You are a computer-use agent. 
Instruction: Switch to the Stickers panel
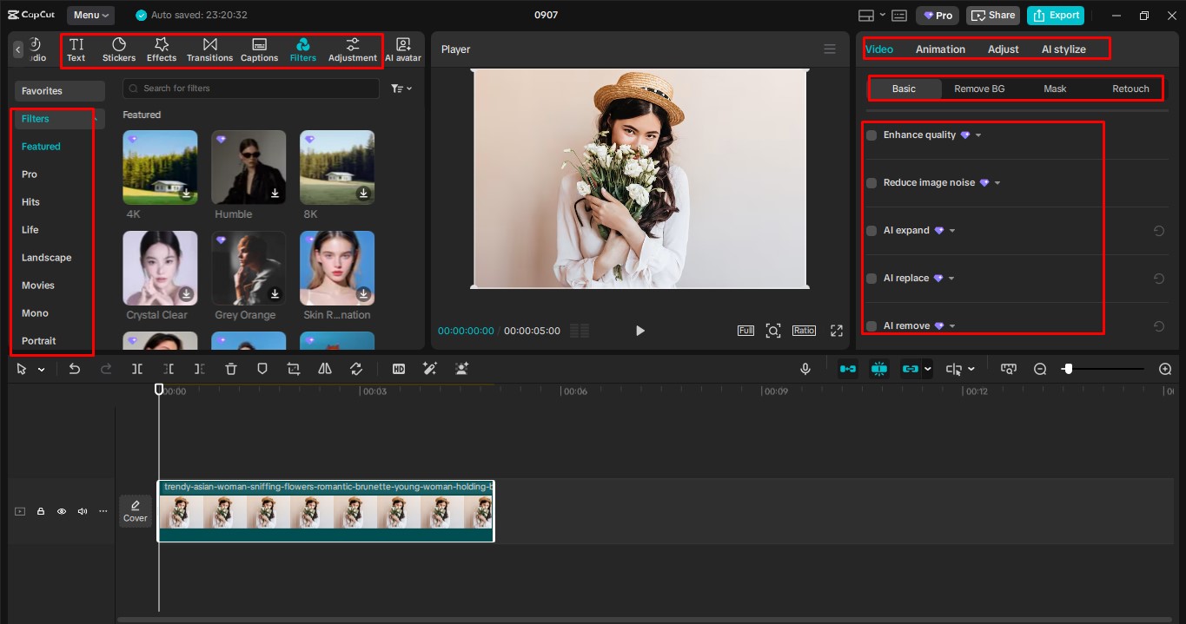tap(118, 49)
